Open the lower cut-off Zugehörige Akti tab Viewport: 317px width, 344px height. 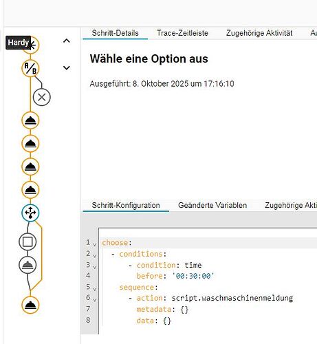(291, 205)
